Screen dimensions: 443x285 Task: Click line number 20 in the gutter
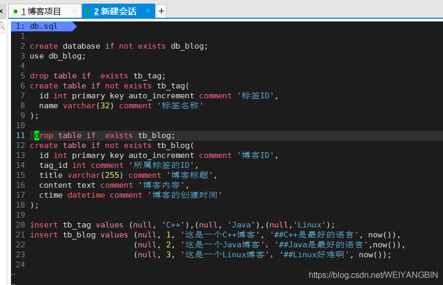pyautogui.click(x=20, y=225)
